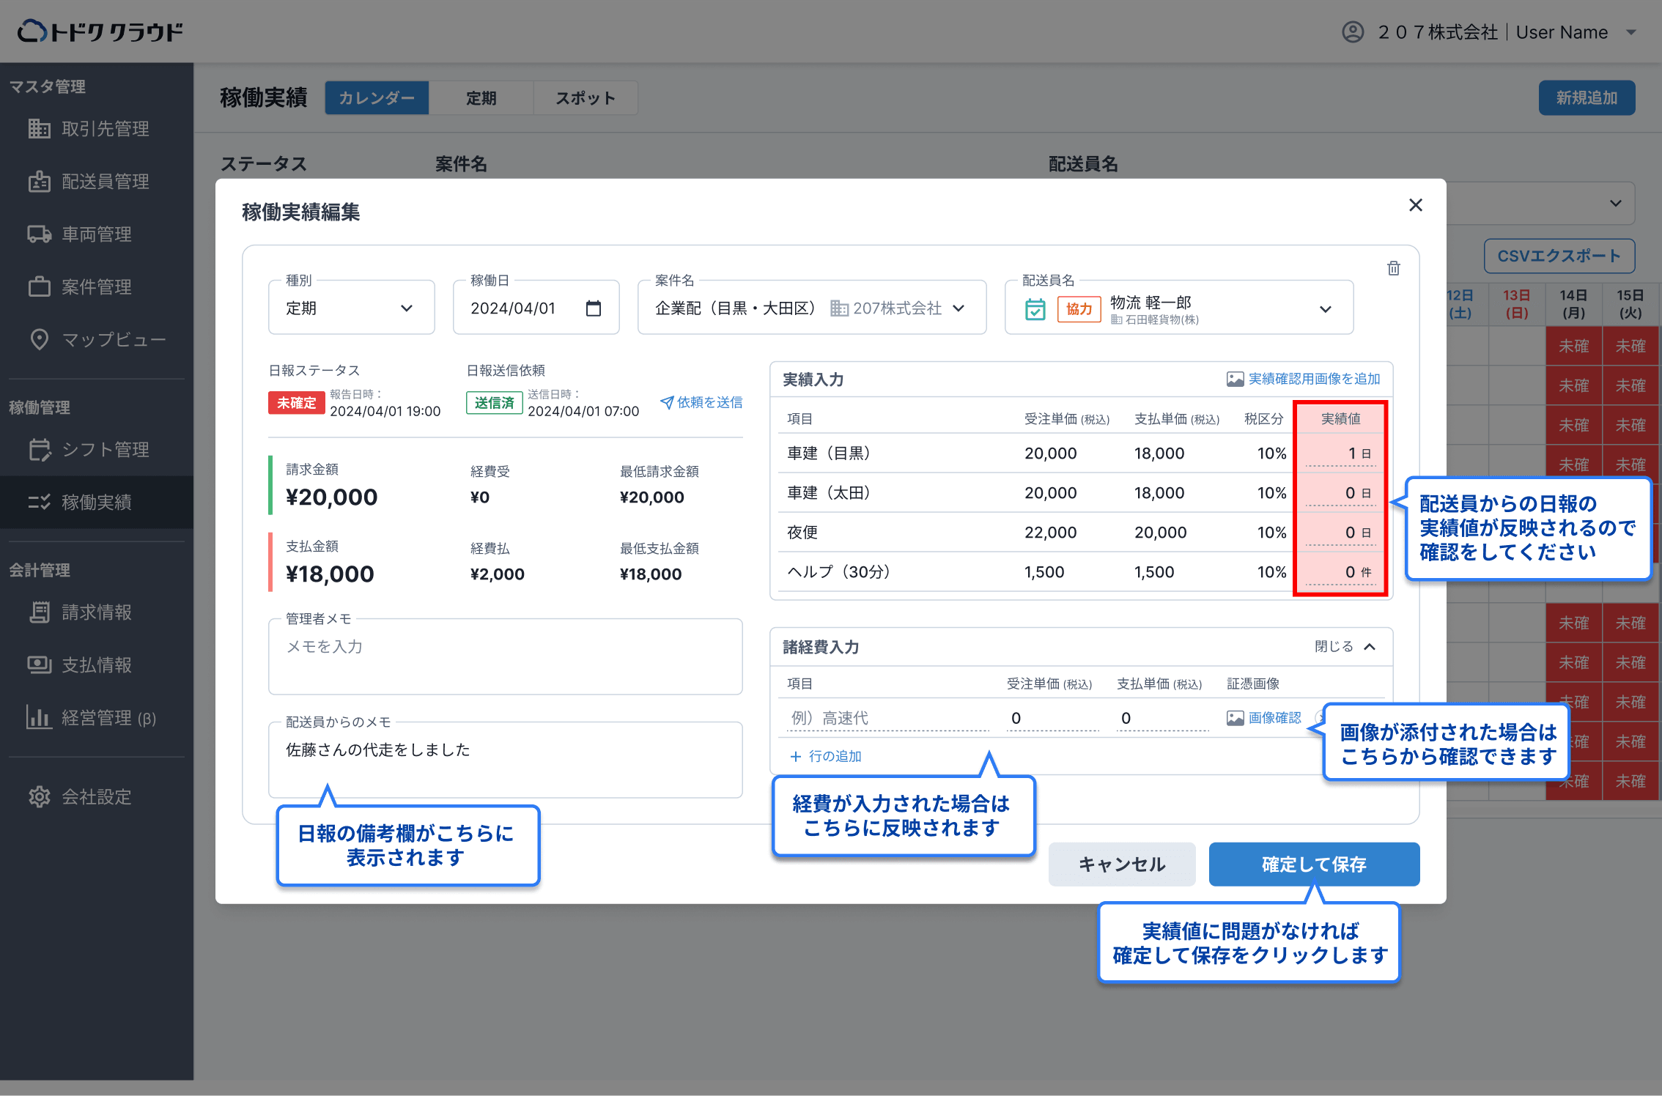Open 請求情報 in sidebar
This screenshot has height=1096, width=1662.
pos(97,612)
